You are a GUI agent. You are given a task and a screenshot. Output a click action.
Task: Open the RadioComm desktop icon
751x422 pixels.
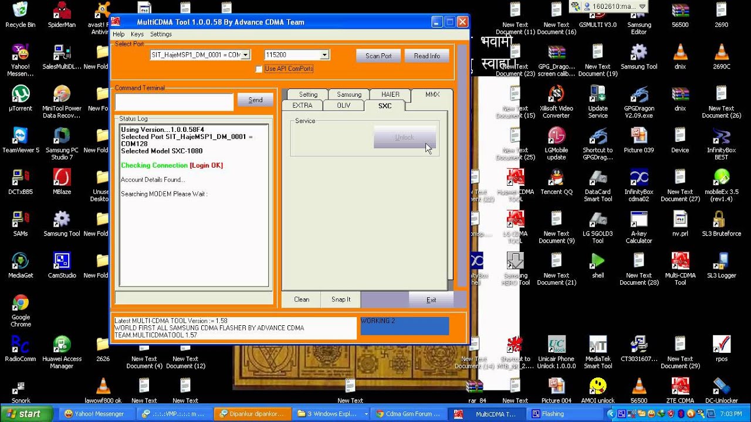21,349
